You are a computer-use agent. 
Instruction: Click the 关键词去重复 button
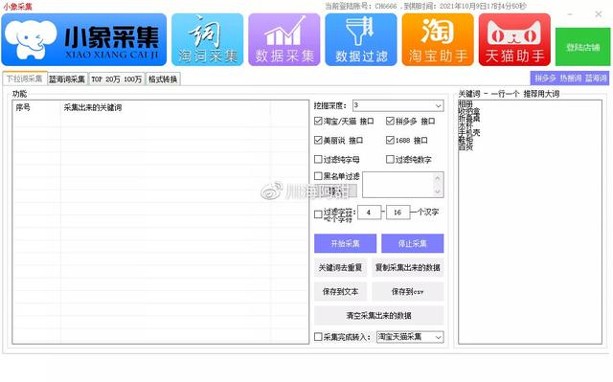click(340, 267)
